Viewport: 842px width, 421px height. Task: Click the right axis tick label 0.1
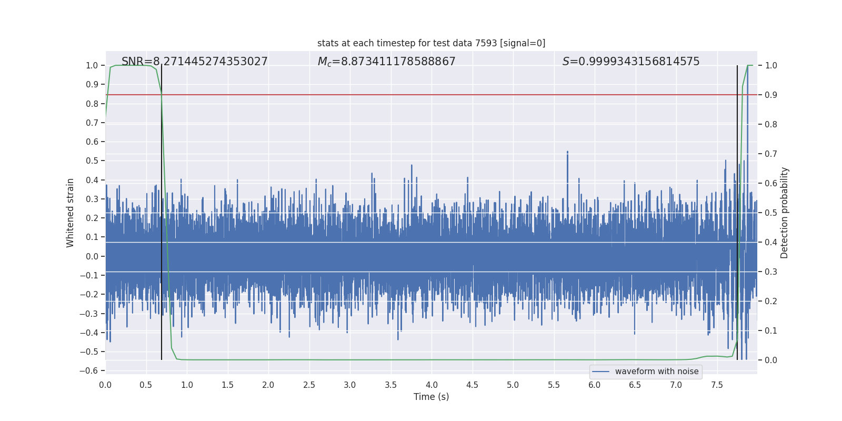click(771, 330)
